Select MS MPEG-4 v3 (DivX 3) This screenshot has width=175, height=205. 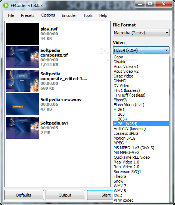(x=141, y=148)
